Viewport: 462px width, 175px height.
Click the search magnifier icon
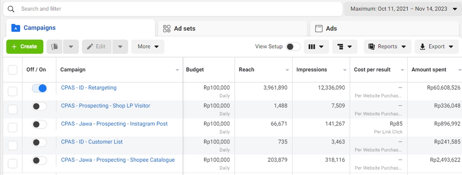tap(11, 9)
